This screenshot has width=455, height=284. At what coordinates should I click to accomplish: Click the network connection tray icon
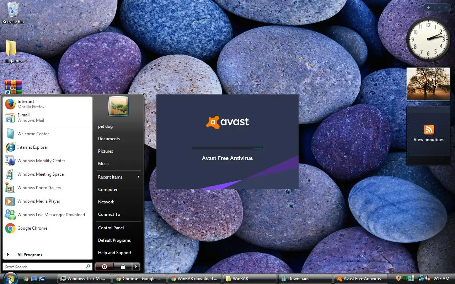pos(421,278)
